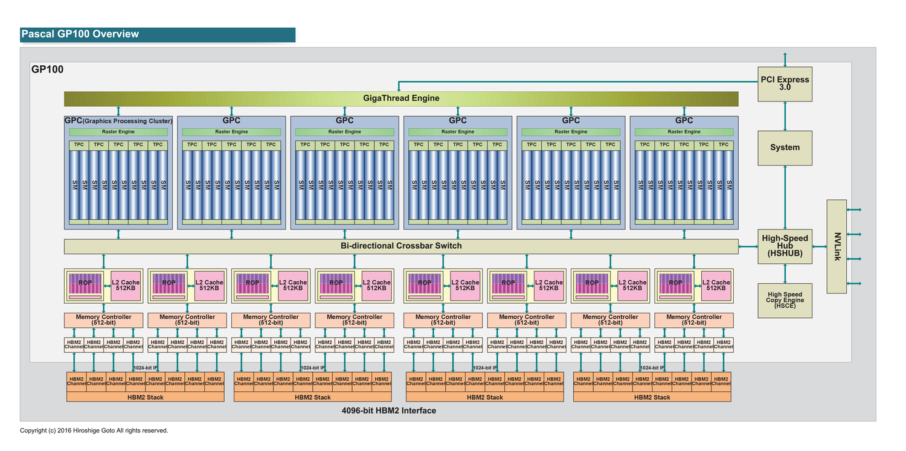The image size is (906, 451).
Task: Select the rightmost L2 Cache 512KB block
Action: click(x=716, y=286)
